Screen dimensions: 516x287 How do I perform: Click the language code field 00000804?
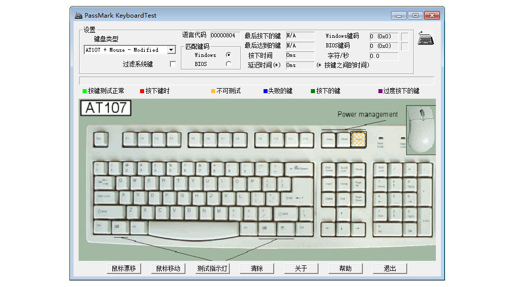(225, 35)
